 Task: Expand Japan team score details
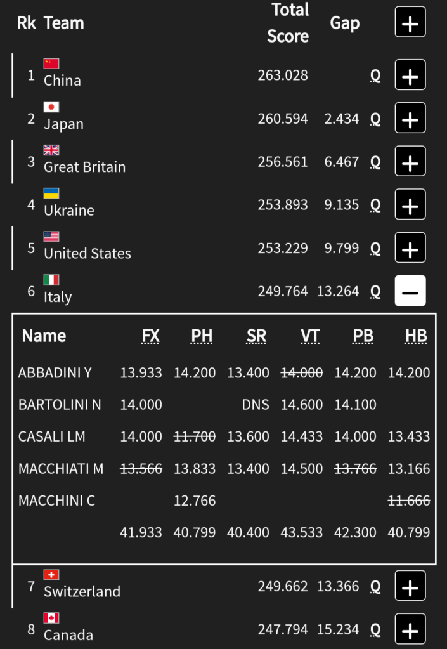(410, 119)
